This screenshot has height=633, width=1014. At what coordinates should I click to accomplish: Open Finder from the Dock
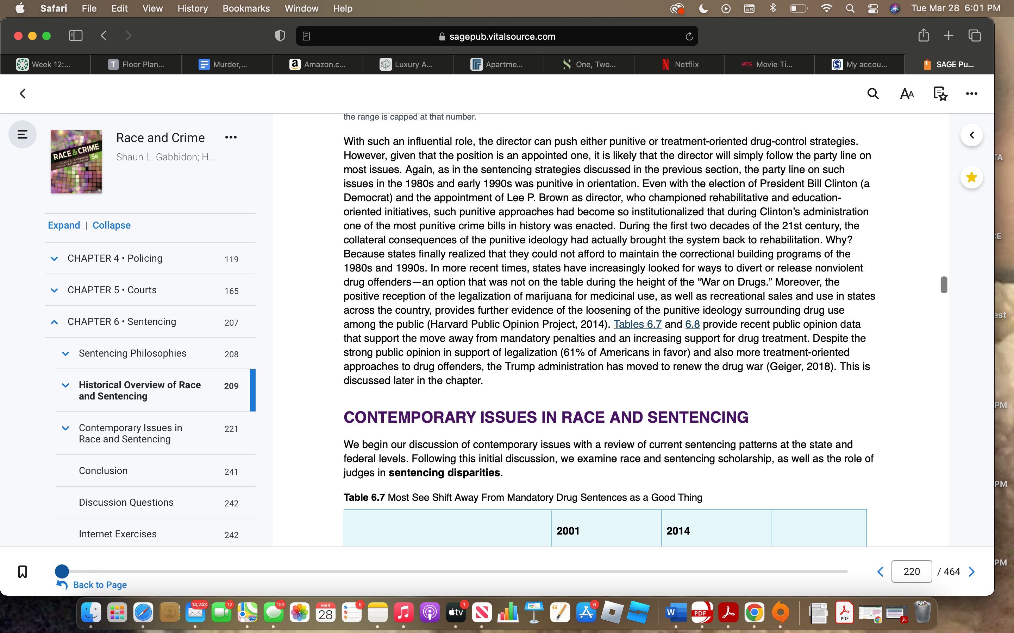pos(91,613)
